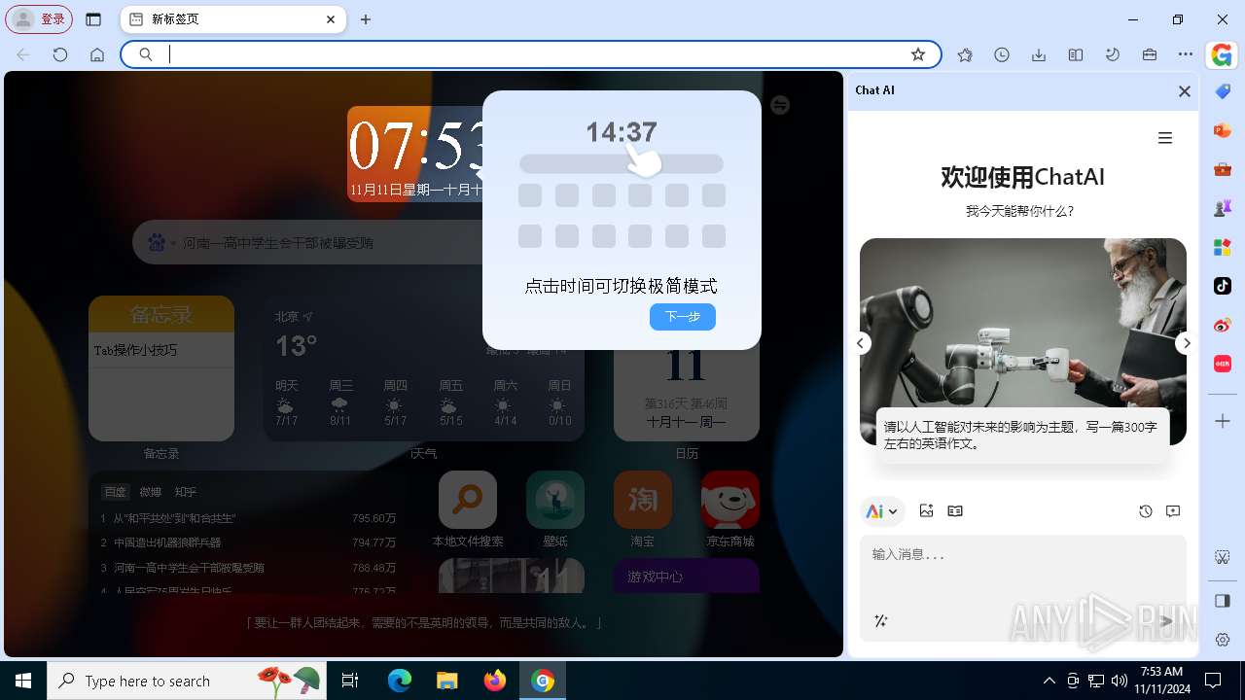Image resolution: width=1245 pixels, height=700 pixels.
Task: Open the colorful blocks sidebar icon
Action: click(1223, 247)
